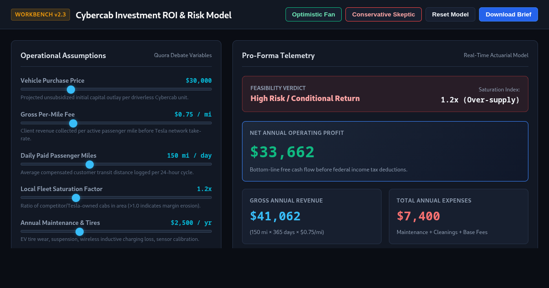Viewport: 549px width, 288px height.
Task: Click the Vehicle Purchase Price label
Action: [53, 80]
